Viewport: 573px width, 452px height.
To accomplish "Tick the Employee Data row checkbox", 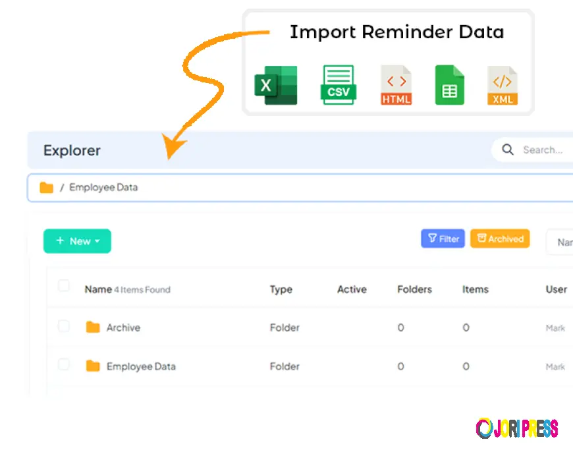I will pos(64,364).
